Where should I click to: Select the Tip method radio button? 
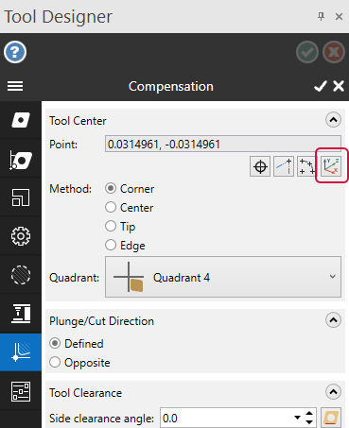[x=111, y=226]
